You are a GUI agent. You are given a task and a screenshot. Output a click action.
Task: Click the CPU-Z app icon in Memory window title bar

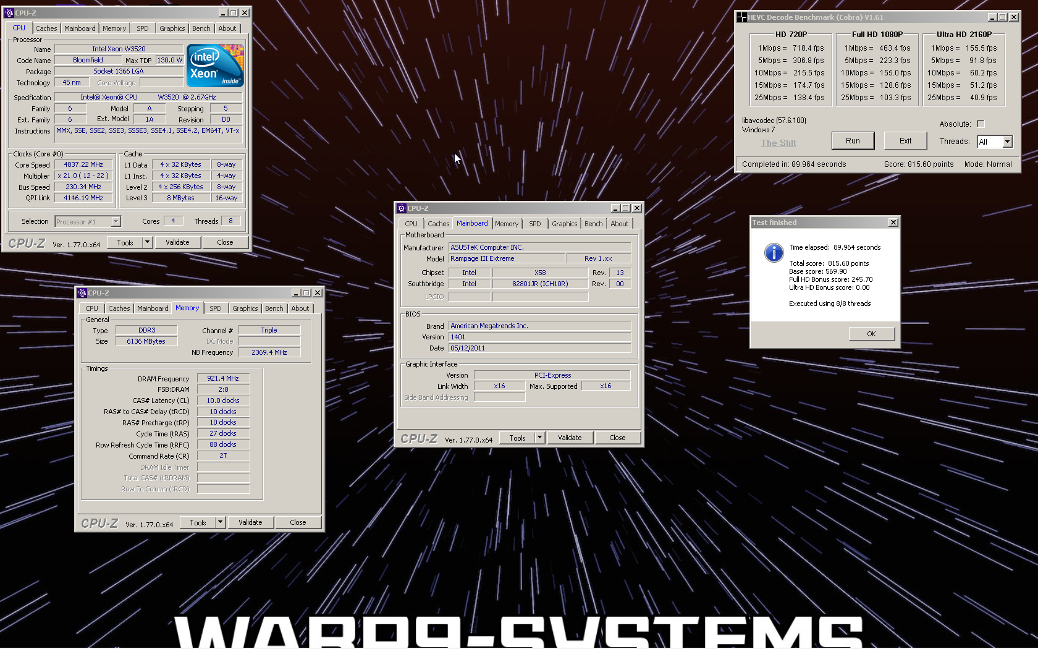(82, 293)
